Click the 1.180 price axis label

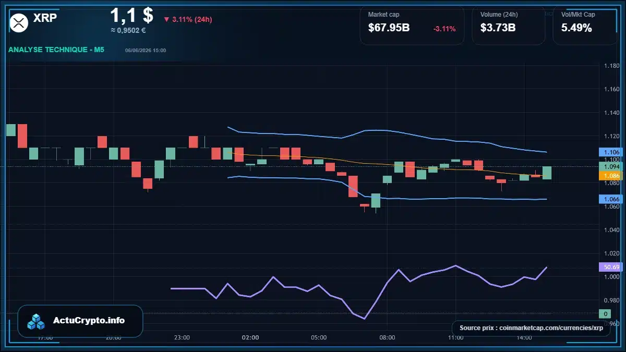(611, 66)
